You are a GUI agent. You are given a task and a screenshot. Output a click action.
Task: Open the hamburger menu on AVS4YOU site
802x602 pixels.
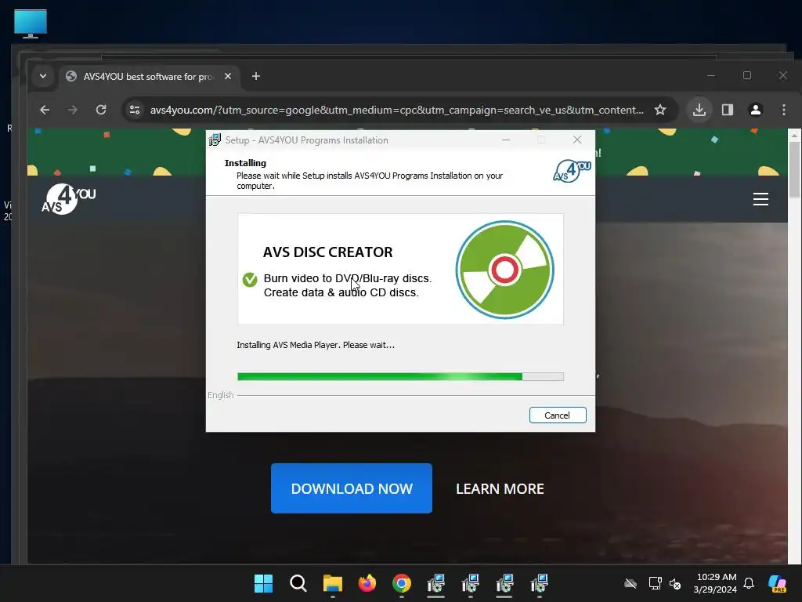760,198
